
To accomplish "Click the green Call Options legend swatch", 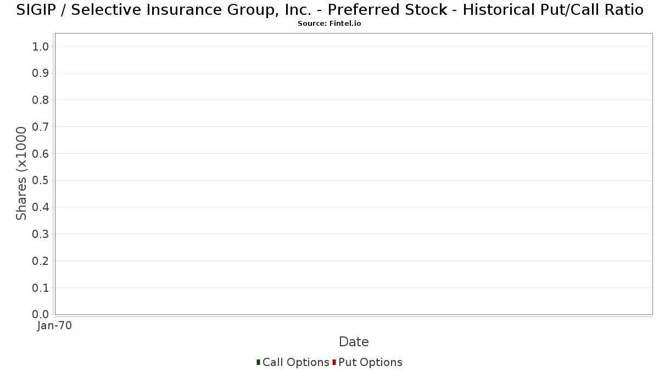I will 258,362.
